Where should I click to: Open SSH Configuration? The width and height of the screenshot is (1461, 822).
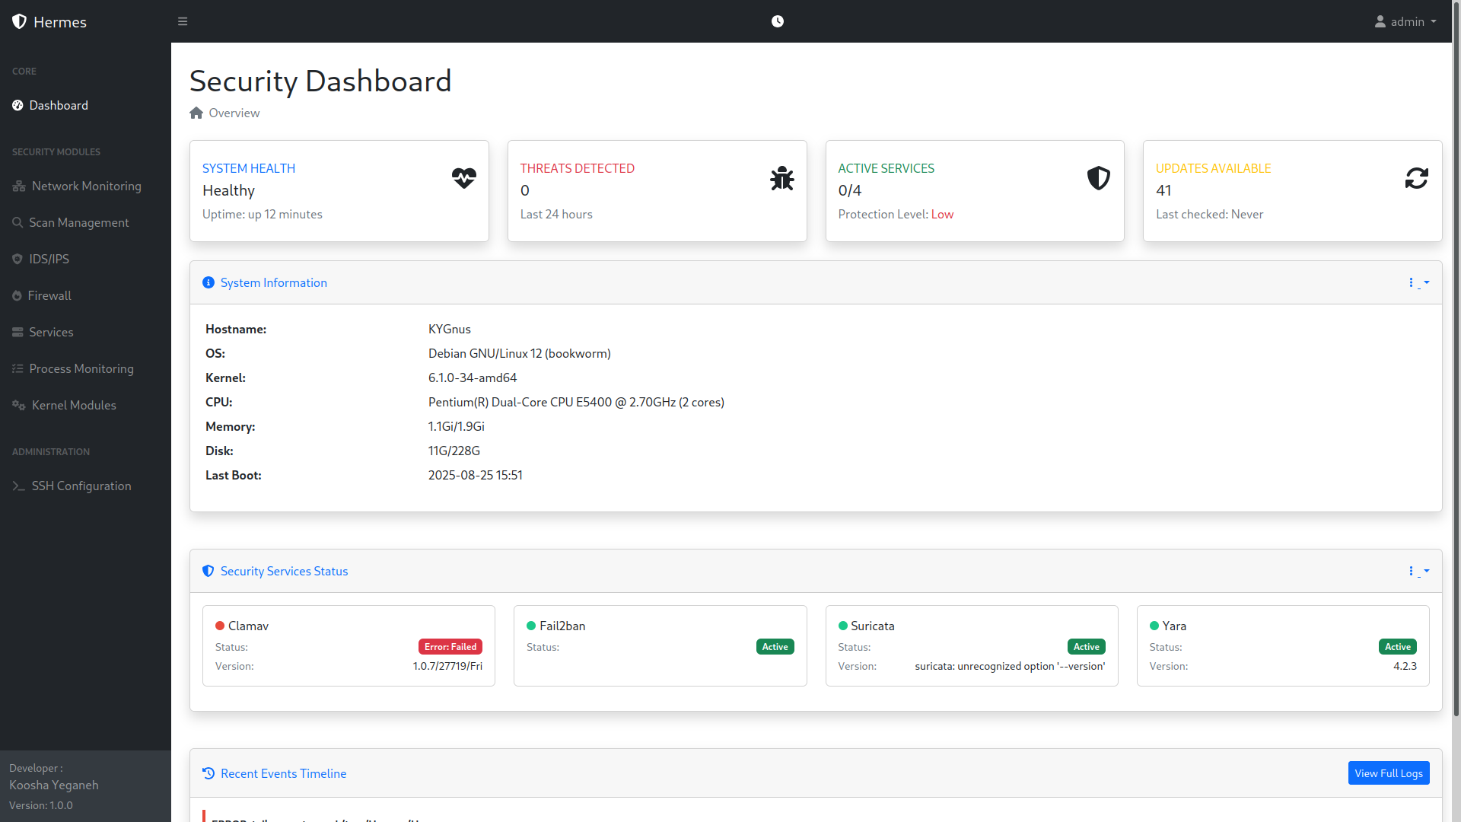point(81,486)
